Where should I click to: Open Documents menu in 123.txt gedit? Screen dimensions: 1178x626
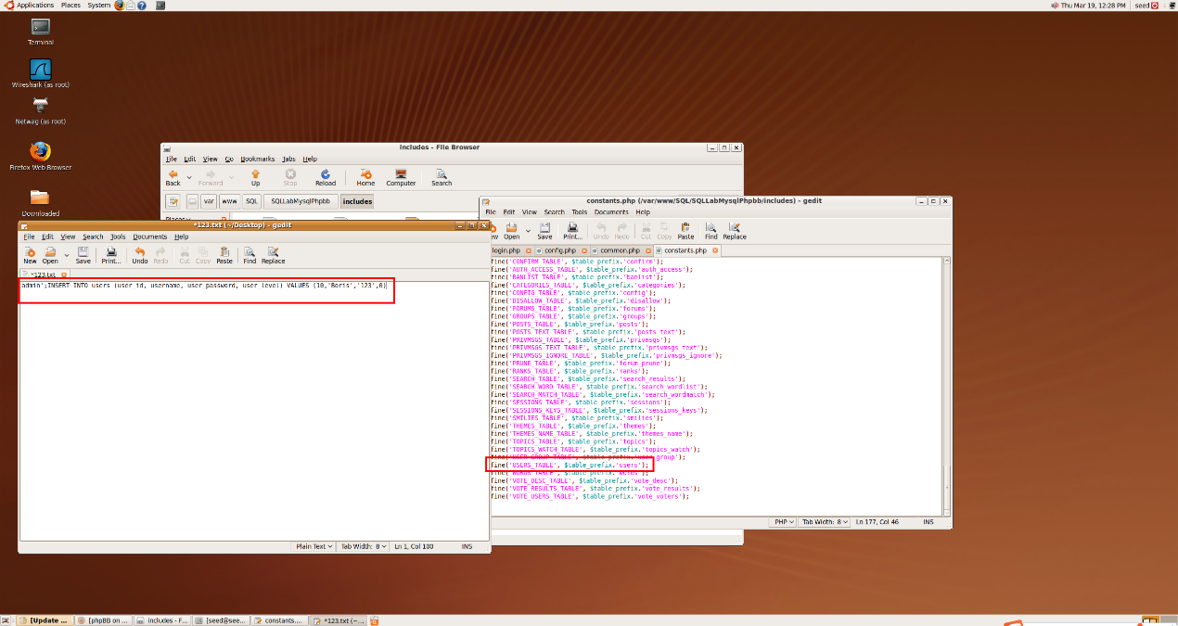pos(149,236)
